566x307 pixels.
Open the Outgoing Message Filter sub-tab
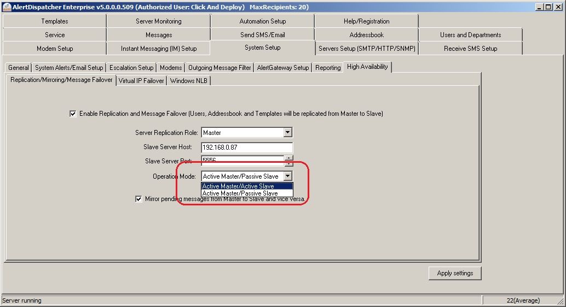click(x=220, y=68)
